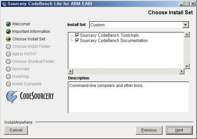Image resolution: width=197 pixels, height=139 pixels.
Task: Click the InstallAnywhere label
Action: click(x=18, y=122)
